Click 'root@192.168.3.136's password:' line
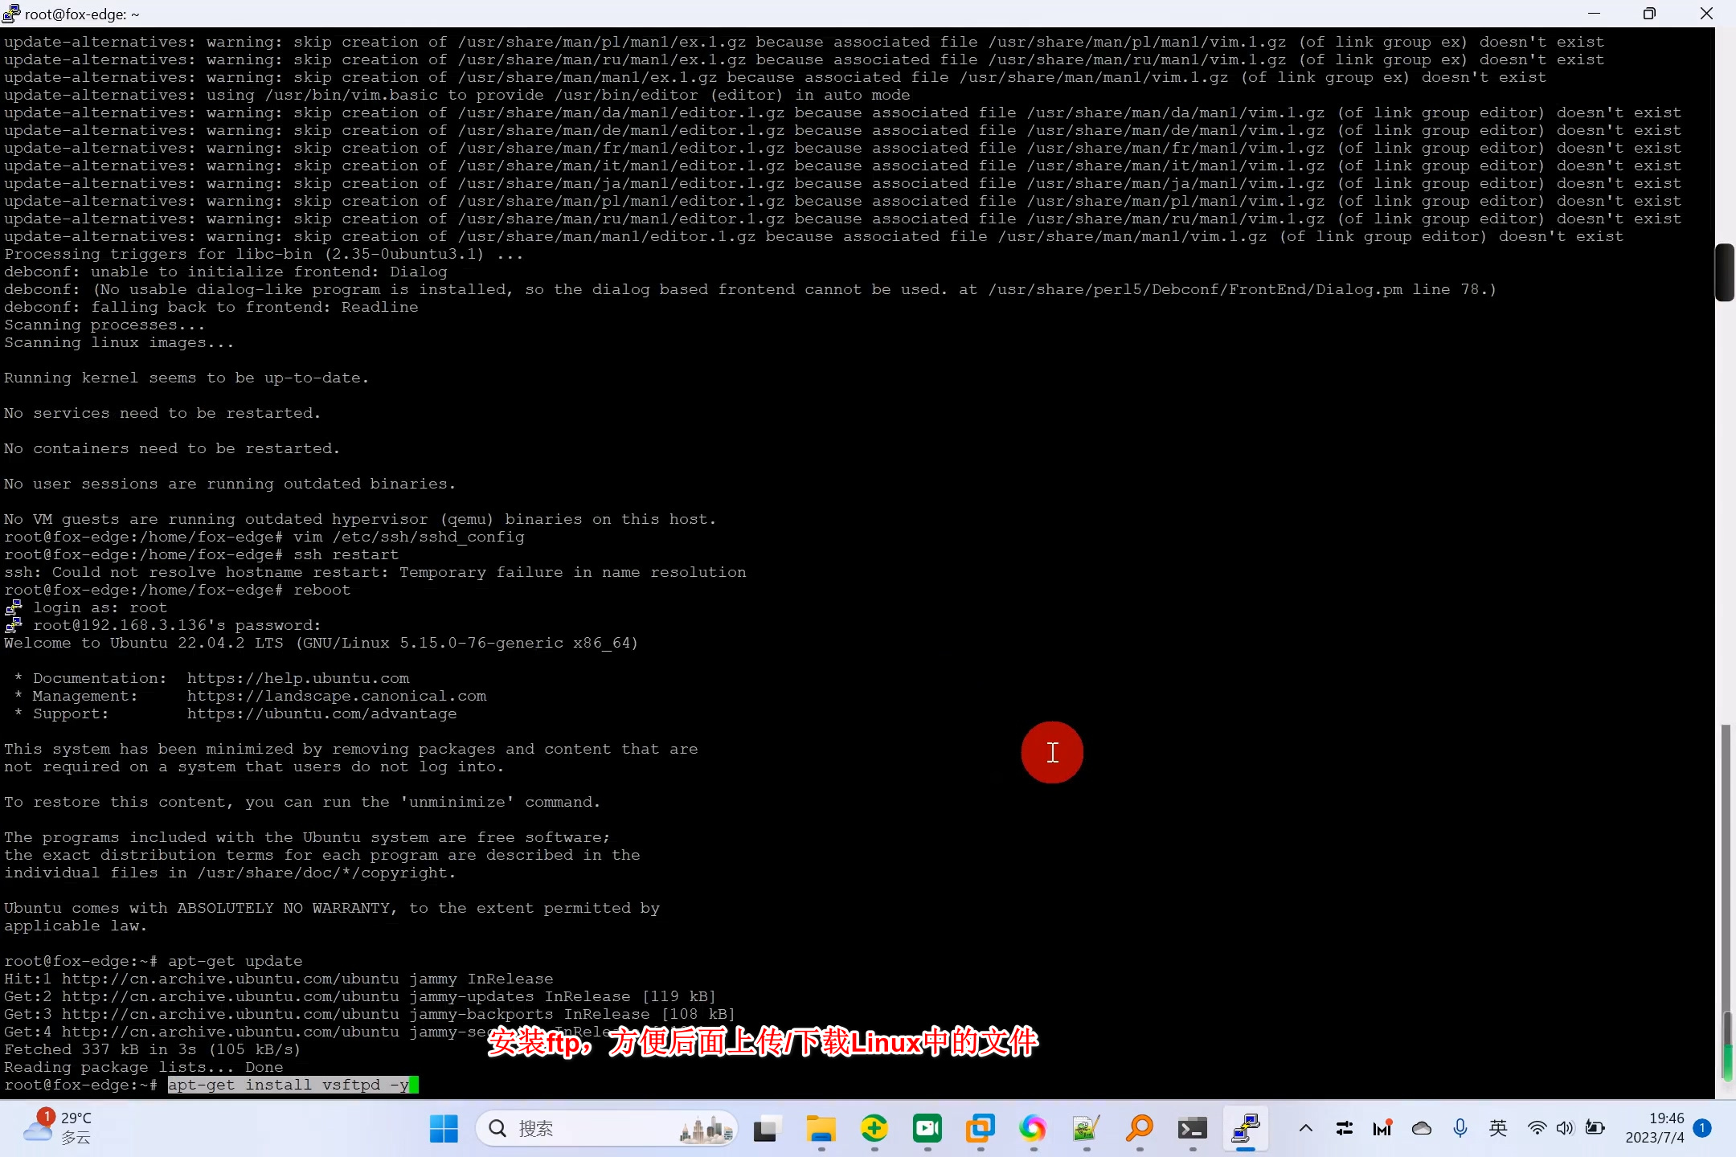The height and width of the screenshot is (1157, 1736). tap(177, 626)
